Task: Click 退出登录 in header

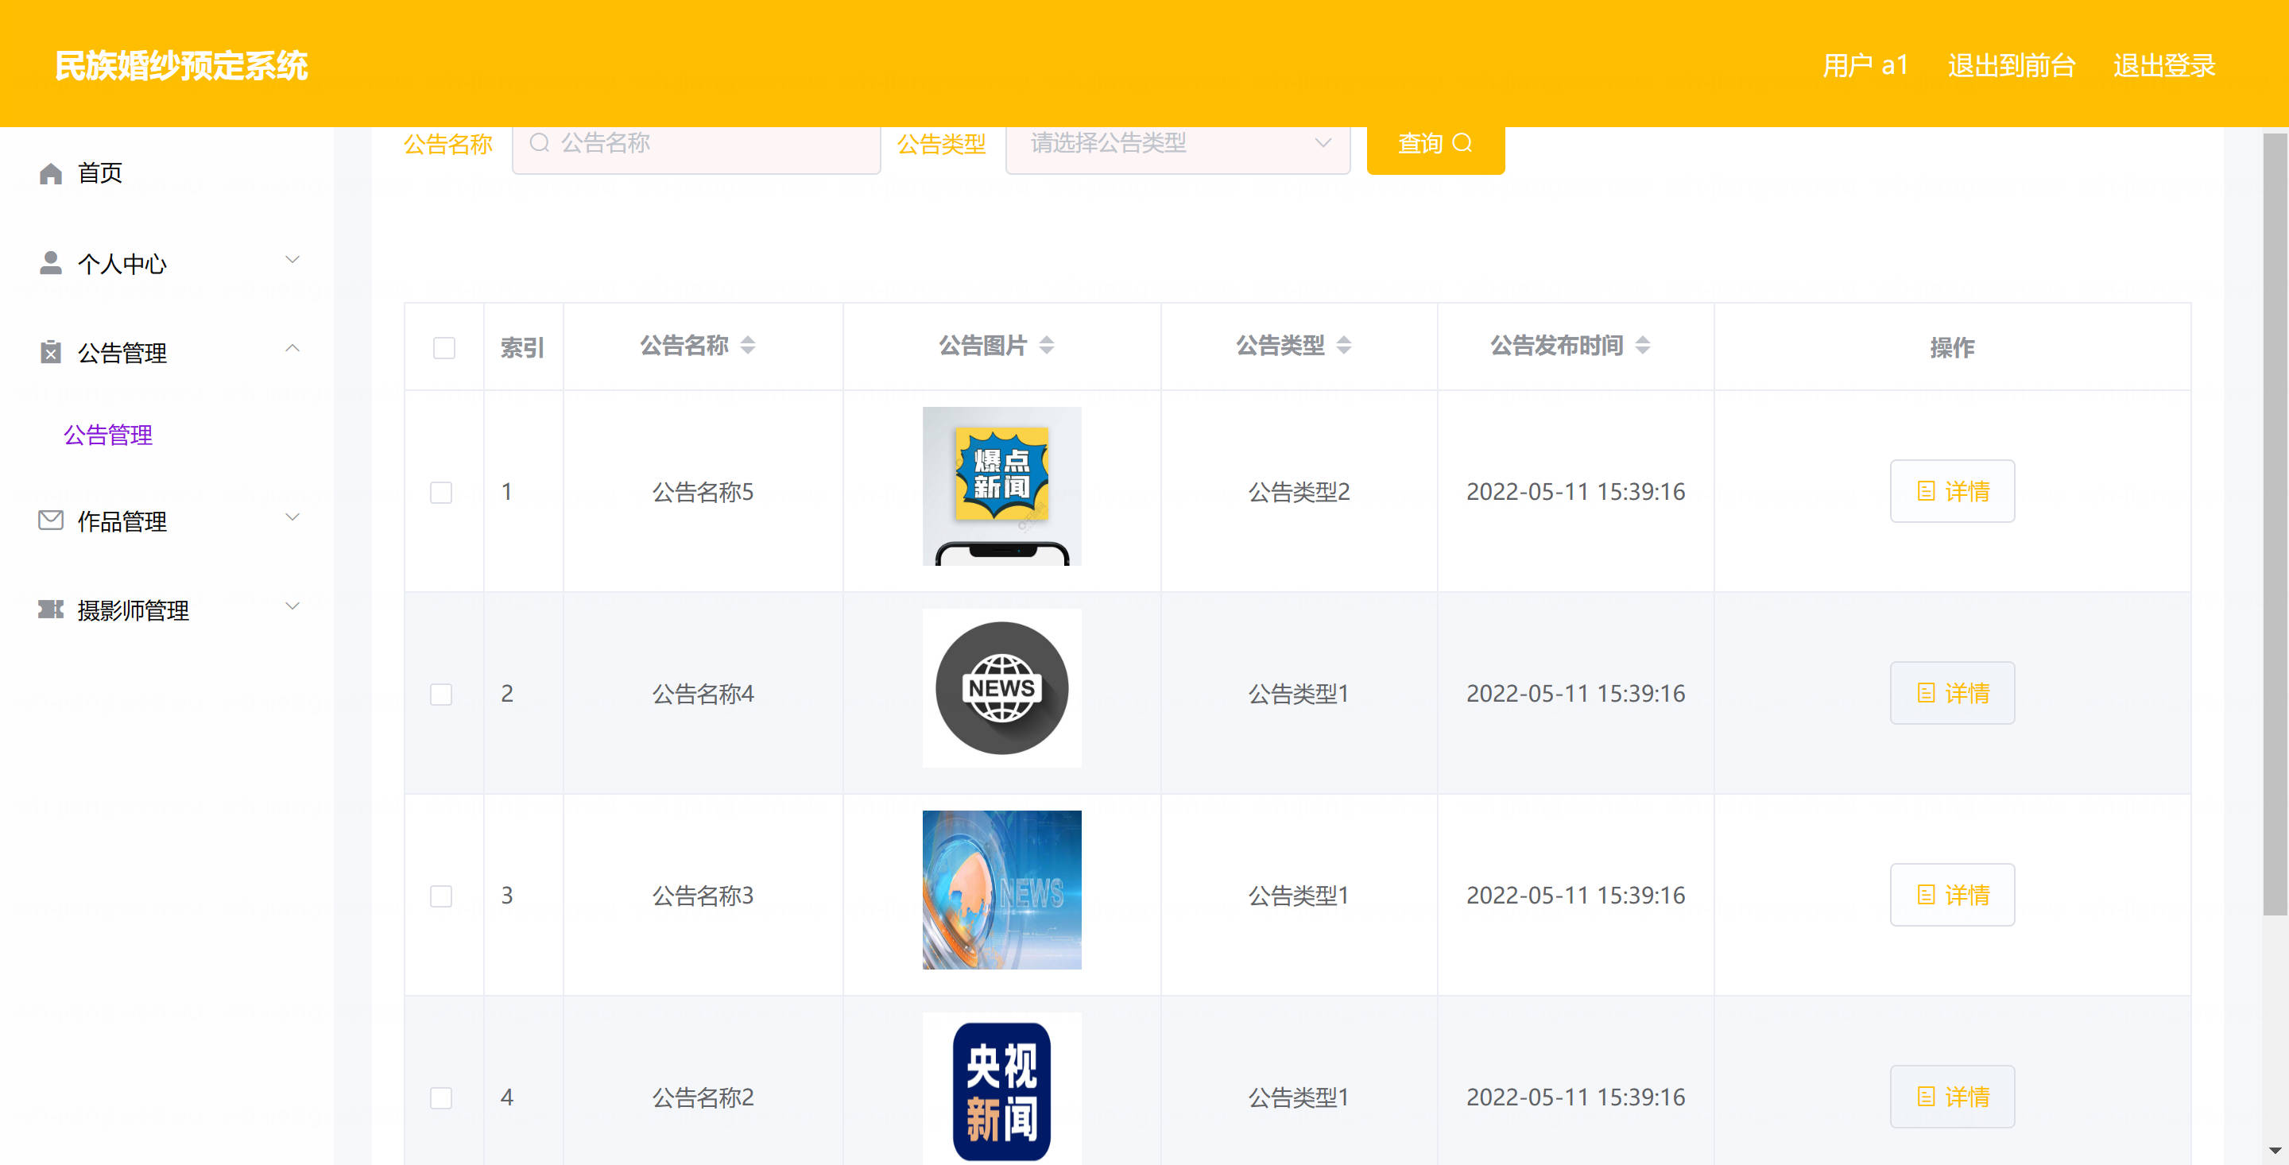Action: click(x=2163, y=65)
